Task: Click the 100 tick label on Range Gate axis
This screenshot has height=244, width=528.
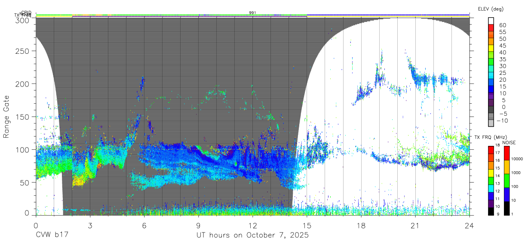Action: tap(22, 150)
